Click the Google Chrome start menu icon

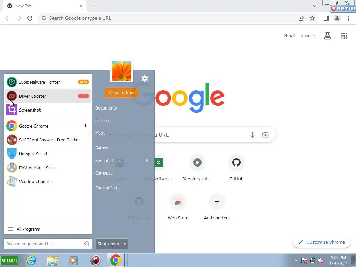click(11, 126)
